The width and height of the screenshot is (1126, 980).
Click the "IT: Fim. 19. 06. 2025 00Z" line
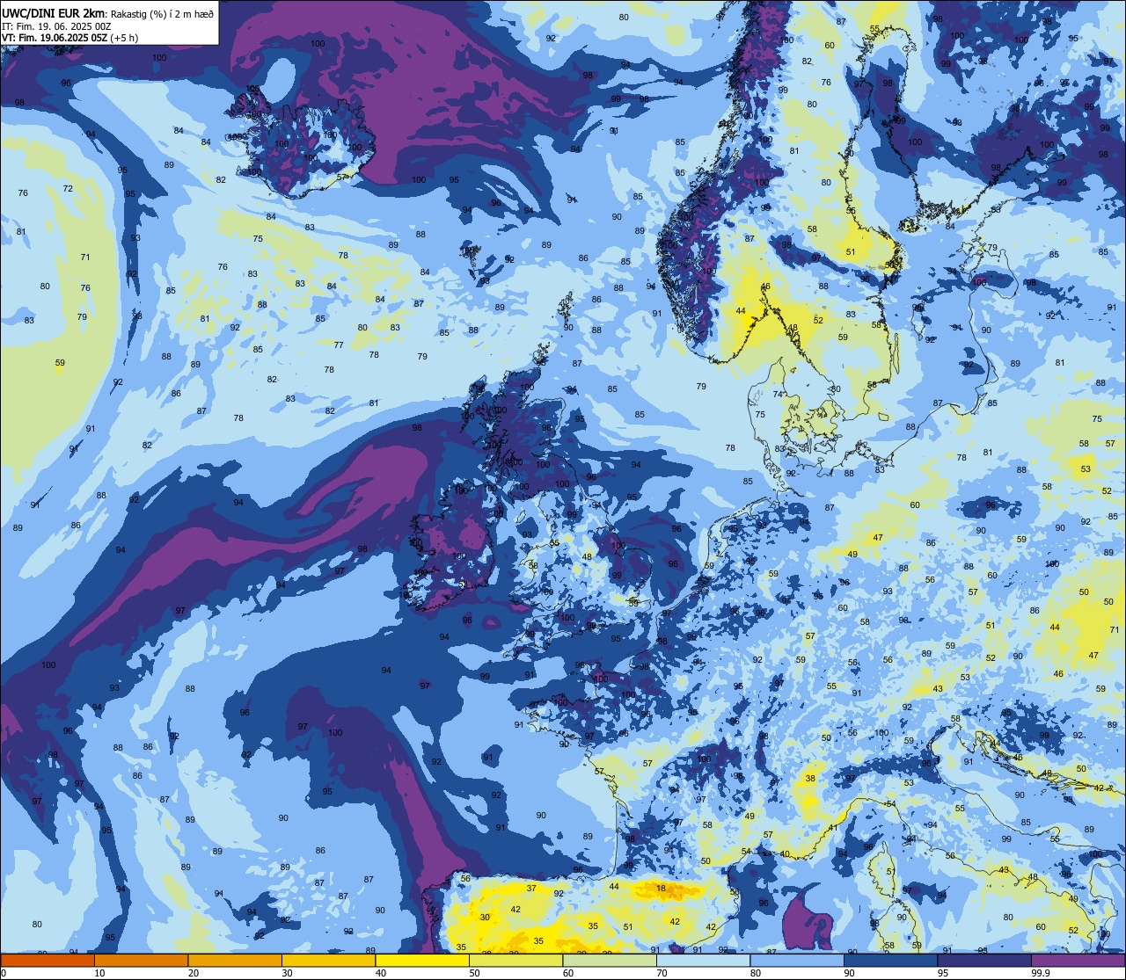pyautogui.click(x=56, y=26)
